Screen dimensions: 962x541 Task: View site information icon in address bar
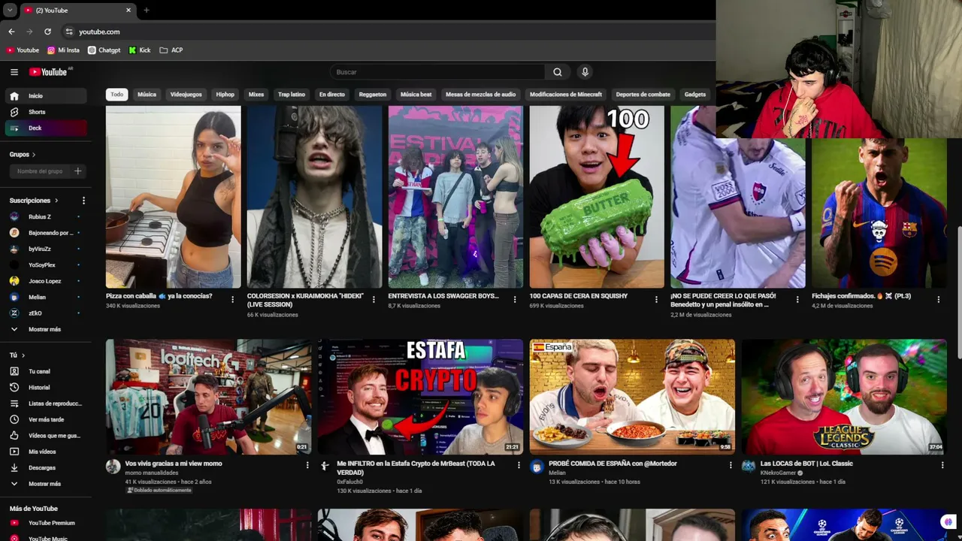tap(69, 32)
